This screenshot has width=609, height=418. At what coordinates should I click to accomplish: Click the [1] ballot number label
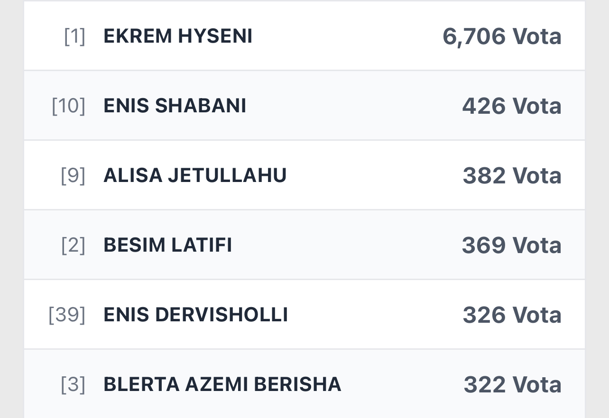[x=74, y=36]
